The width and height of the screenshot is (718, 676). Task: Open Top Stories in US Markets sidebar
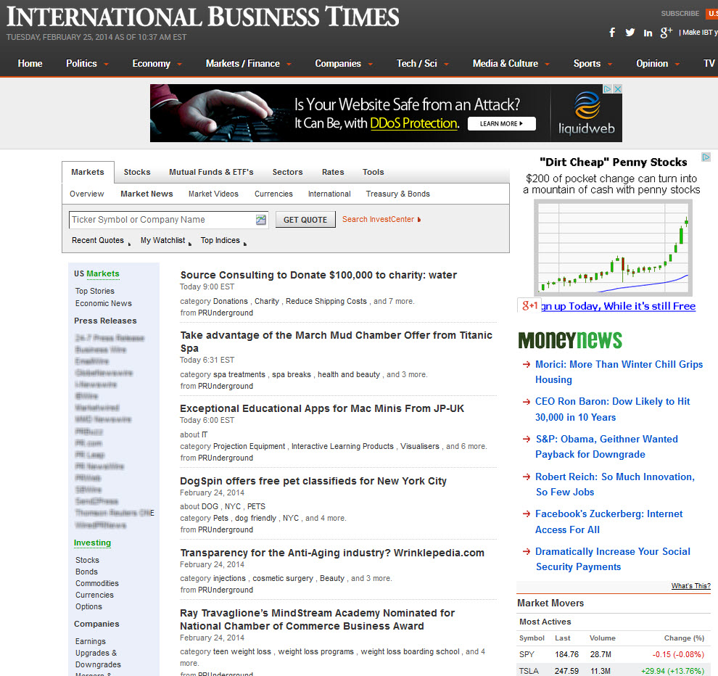coord(95,292)
